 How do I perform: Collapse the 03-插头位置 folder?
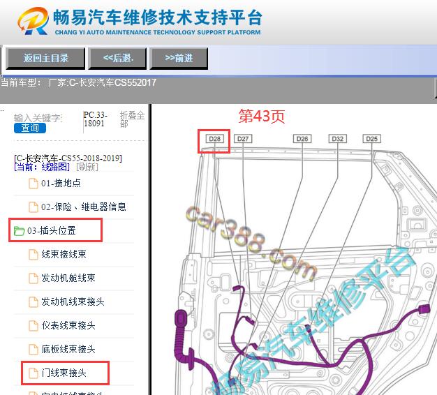(x=51, y=230)
